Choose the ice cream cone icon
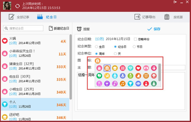The image size is (191, 122). coord(154,76)
